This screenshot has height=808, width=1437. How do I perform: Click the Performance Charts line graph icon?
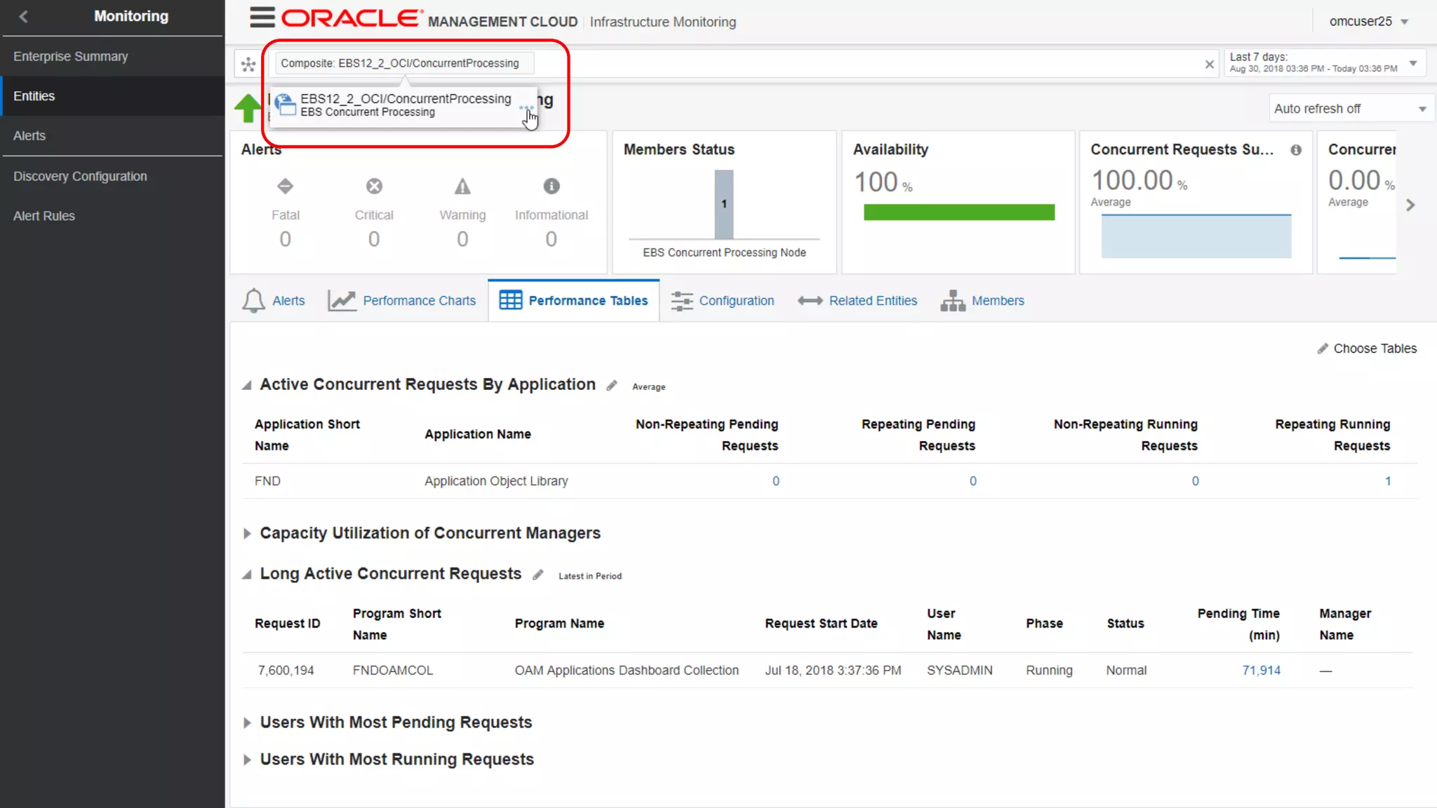point(342,301)
